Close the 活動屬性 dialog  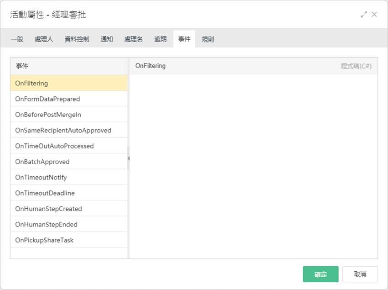[x=374, y=15]
